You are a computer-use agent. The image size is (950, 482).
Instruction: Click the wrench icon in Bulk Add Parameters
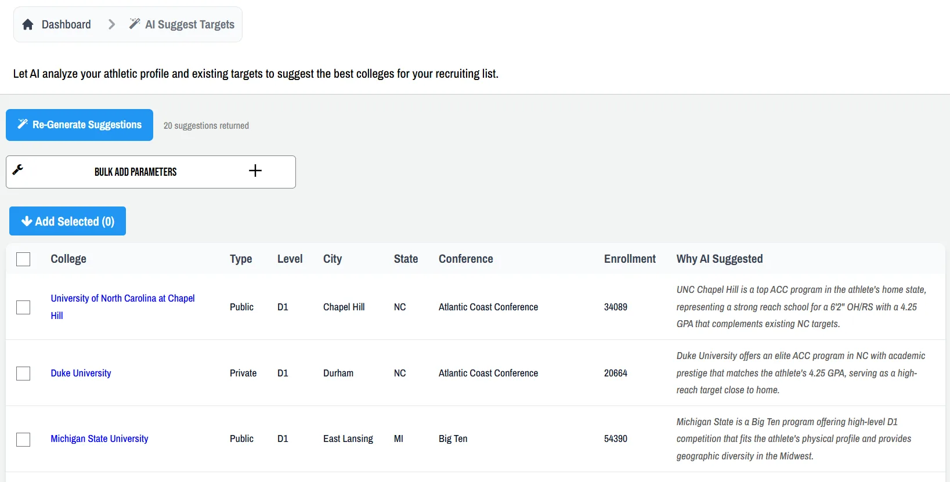18,169
